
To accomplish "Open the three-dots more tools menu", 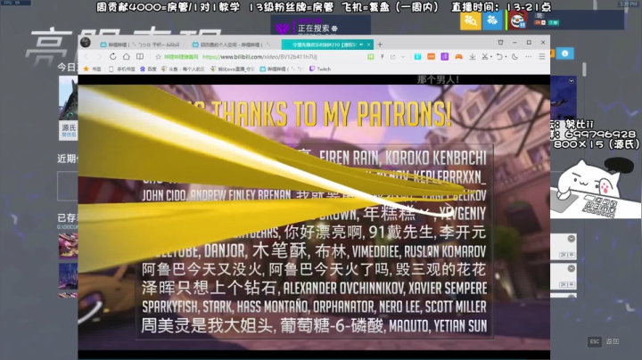I will pos(529,57).
